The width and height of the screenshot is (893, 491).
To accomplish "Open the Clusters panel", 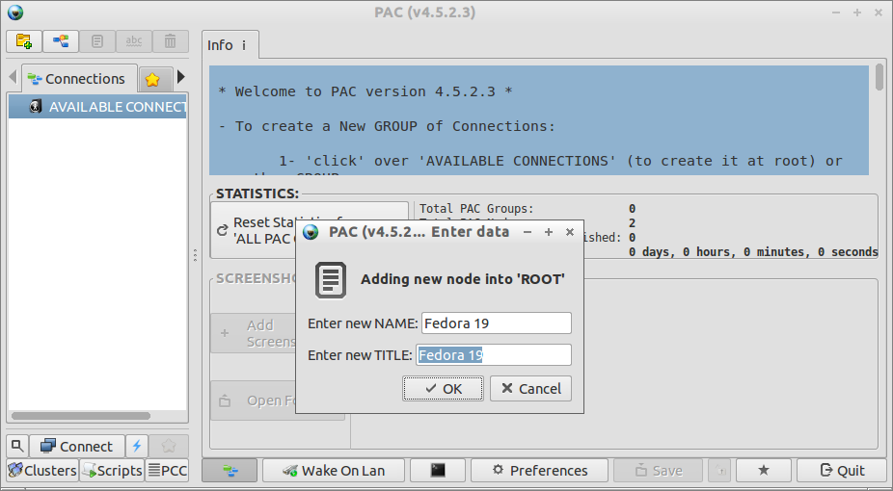I will (x=42, y=471).
